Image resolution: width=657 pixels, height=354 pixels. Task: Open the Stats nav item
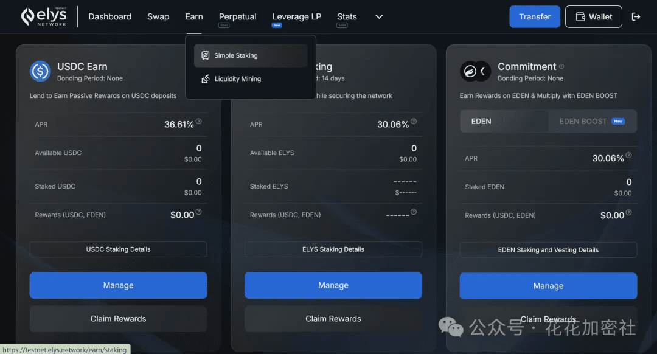pos(347,17)
